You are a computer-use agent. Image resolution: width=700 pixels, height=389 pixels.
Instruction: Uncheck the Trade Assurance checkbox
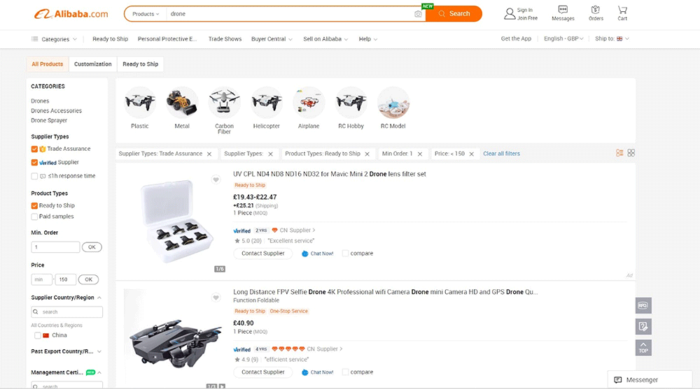pyautogui.click(x=35, y=149)
